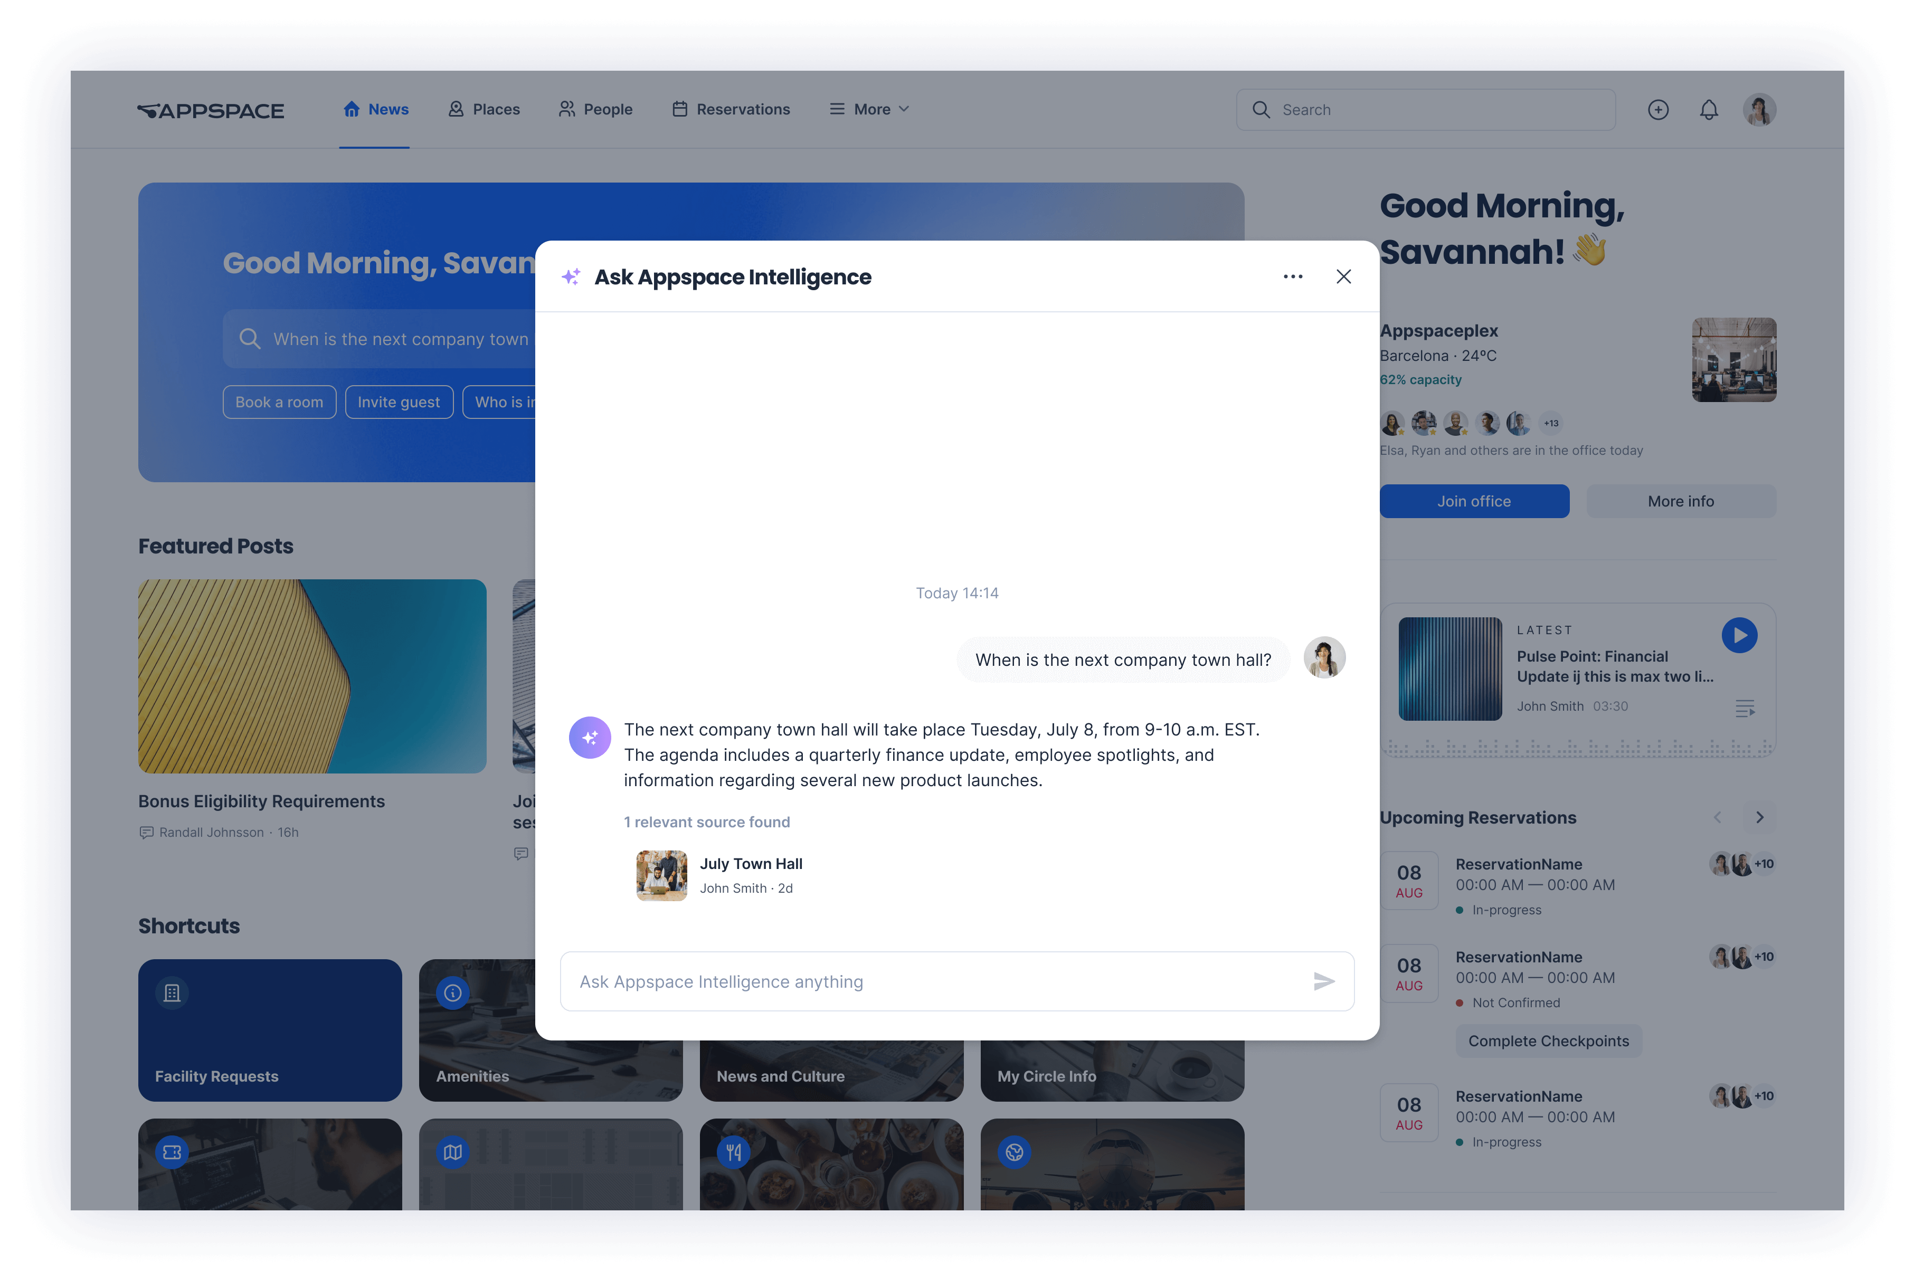Go to previous upcoming reservations

[1717, 818]
